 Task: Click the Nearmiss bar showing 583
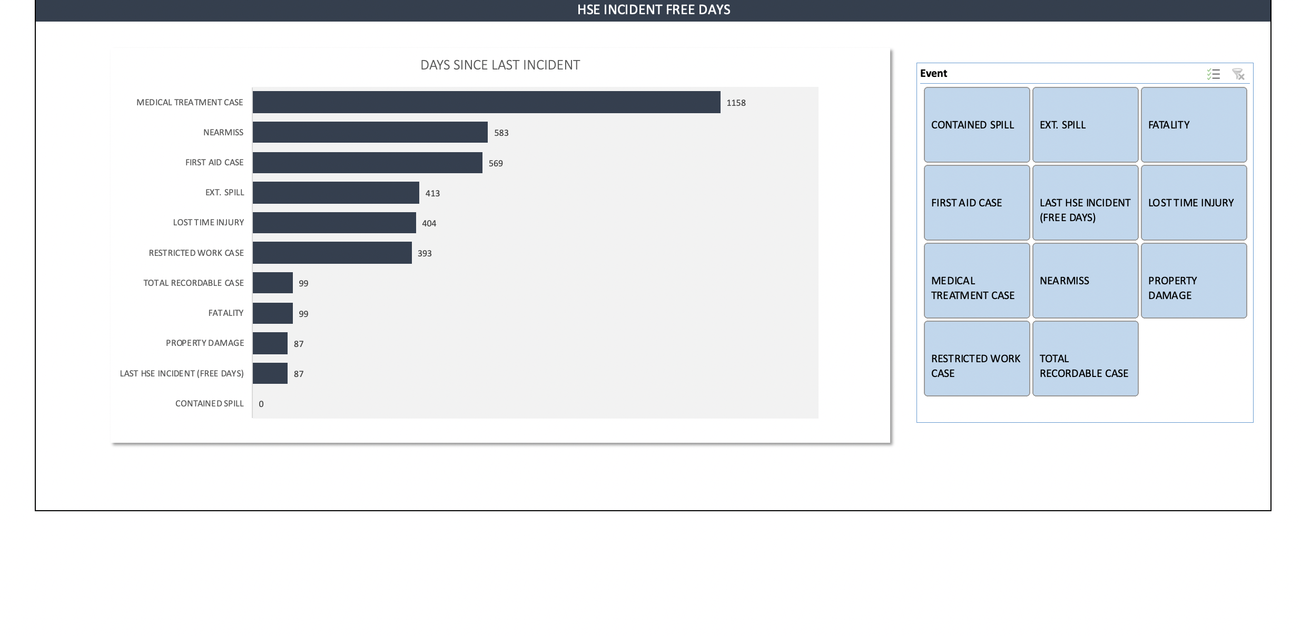370,132
